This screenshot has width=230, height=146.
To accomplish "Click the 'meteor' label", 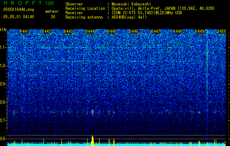I will click(x=52, y=11).
